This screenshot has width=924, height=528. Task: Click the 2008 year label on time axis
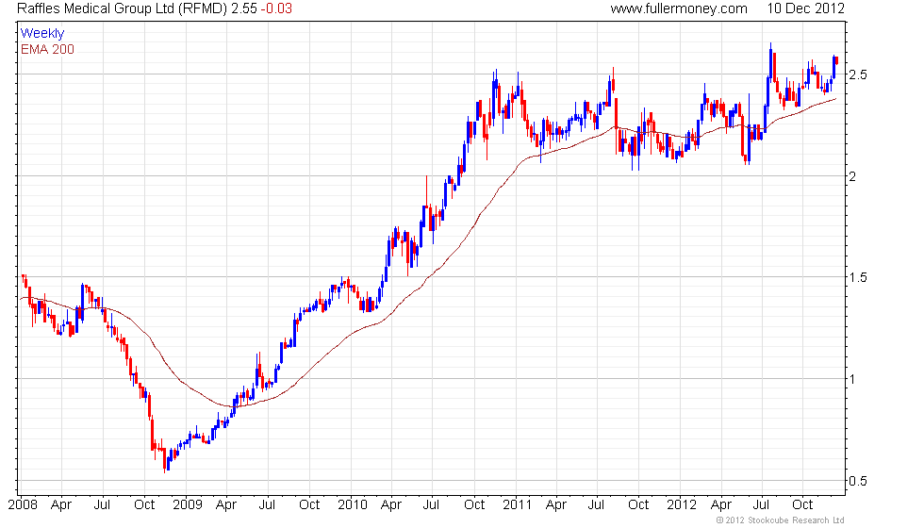pyautogui.click(x=23, y=504)
